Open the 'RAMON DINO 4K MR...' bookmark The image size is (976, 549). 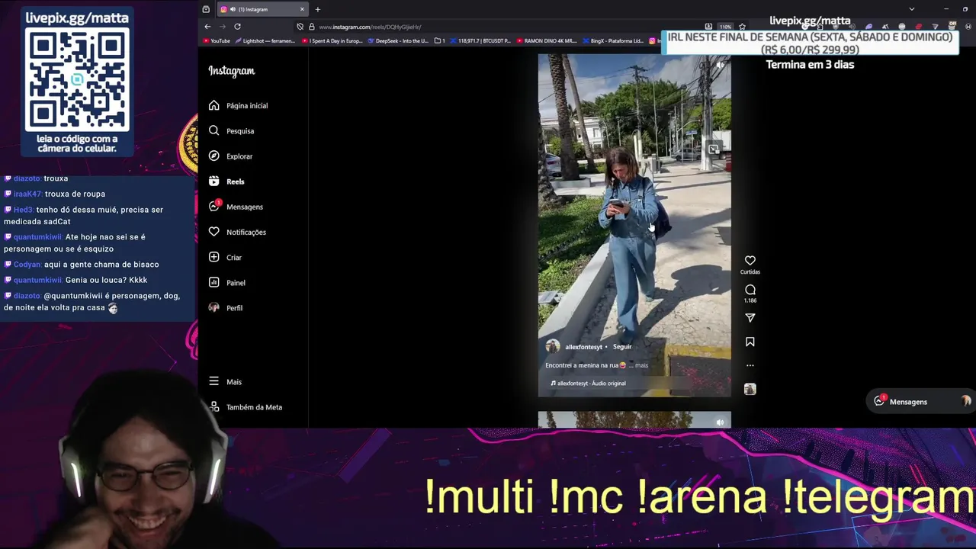tap(547, 41)
